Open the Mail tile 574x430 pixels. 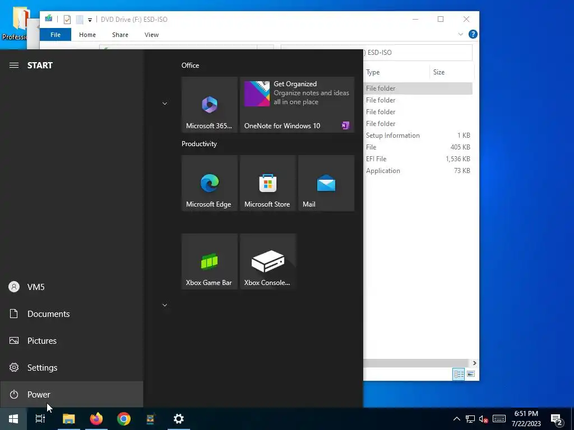pyautogui.click(x=326, y=183)
